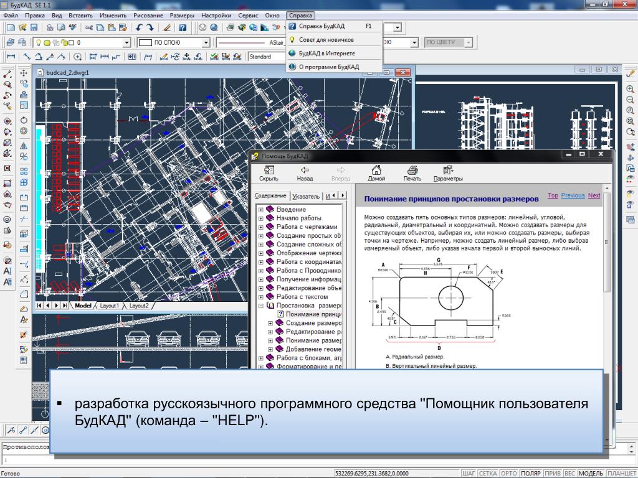Select the center mark dimension tool

click(78, 57)
